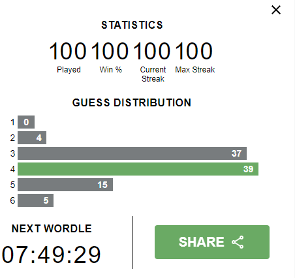Click the Max Streak label text
295x278 pixels.
[195, 70]
